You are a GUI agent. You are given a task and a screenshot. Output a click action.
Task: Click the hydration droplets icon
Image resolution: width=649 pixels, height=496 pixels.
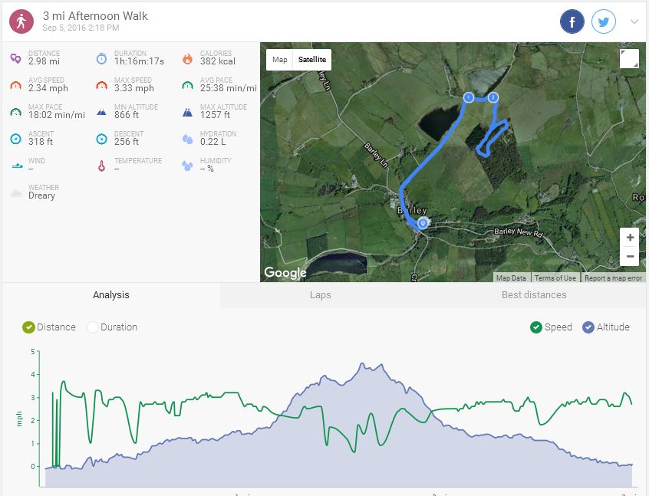tap(187, 139)
